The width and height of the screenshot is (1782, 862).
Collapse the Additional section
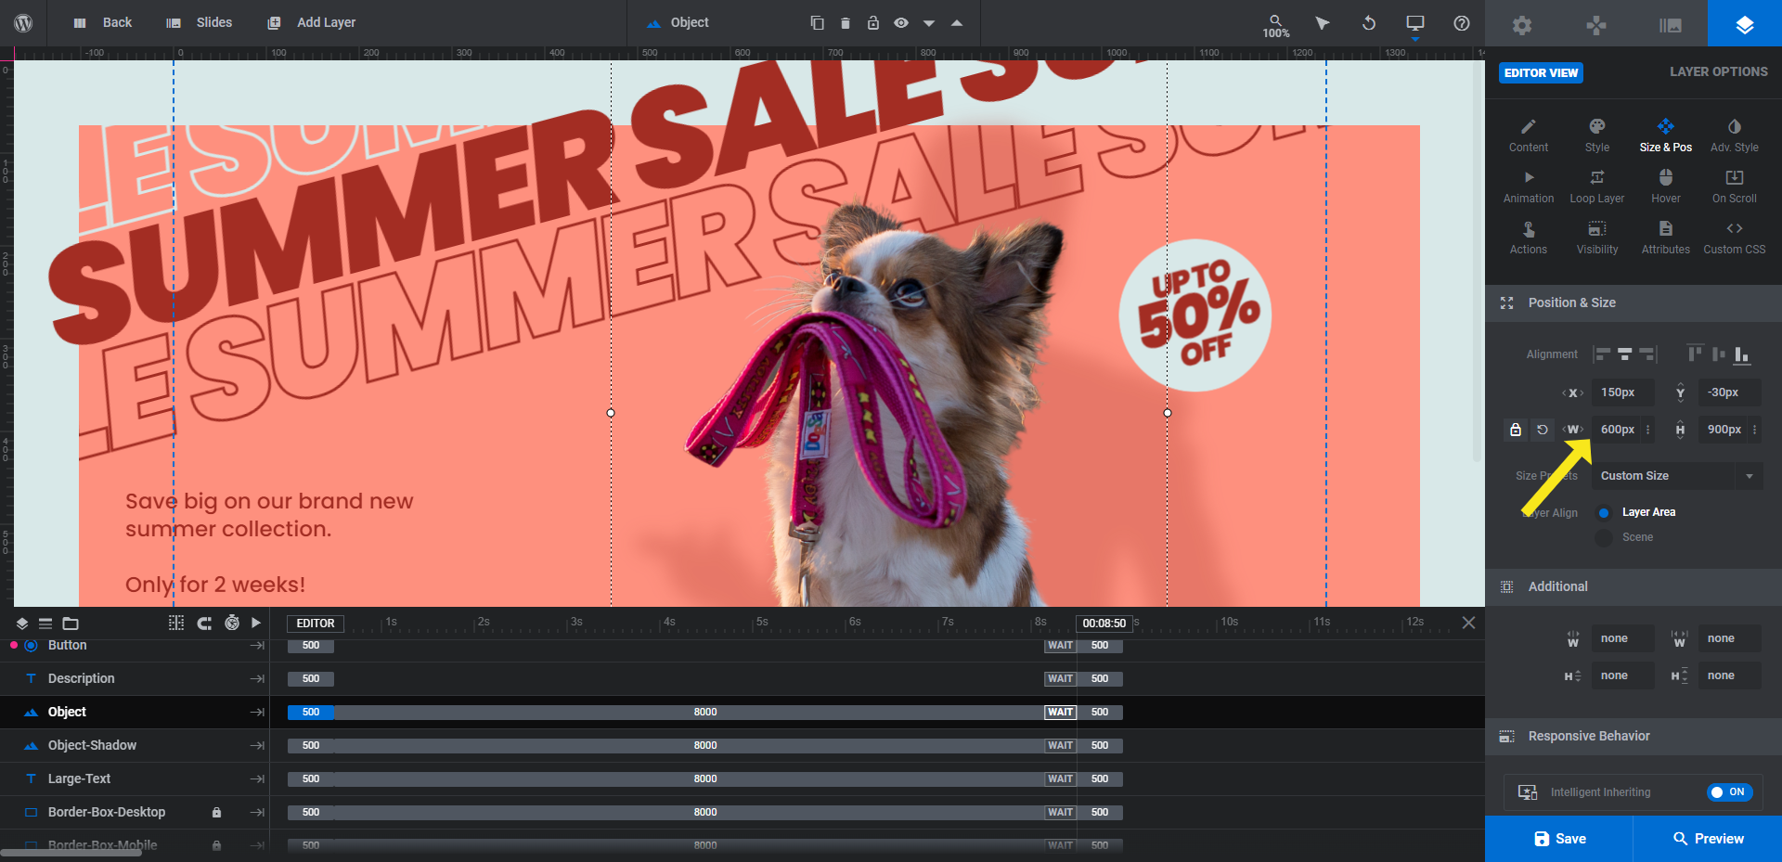(1633, 586)
